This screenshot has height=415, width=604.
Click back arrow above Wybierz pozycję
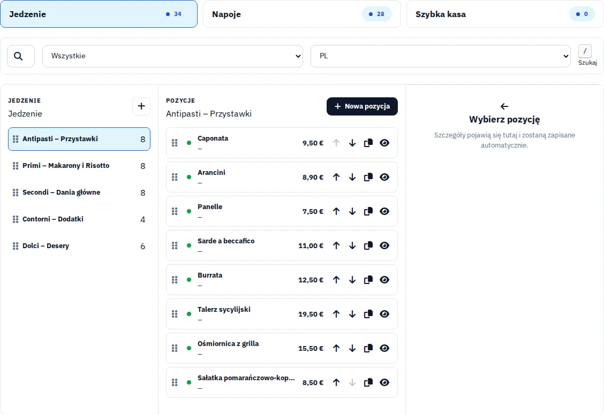click(x=504, y=106)
